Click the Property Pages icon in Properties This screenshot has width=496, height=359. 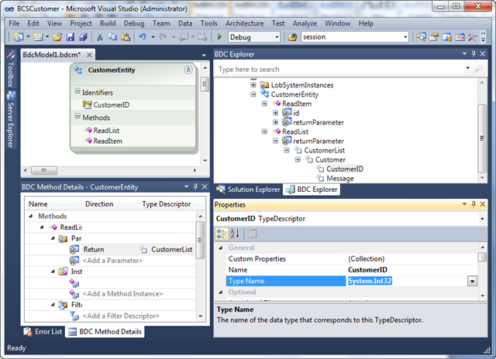click(x=252, y=234)
